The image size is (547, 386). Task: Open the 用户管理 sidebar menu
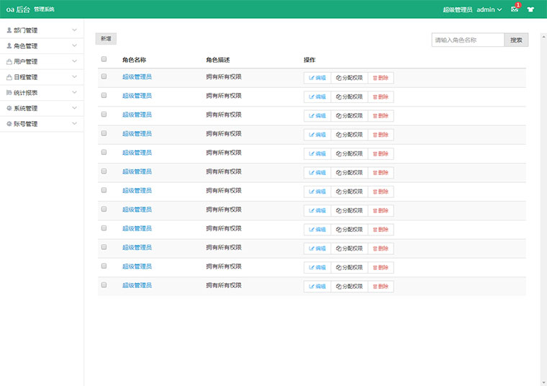[42, 61]
